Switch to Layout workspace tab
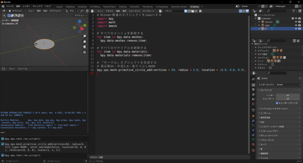303x163 pixels. point(59,7)
